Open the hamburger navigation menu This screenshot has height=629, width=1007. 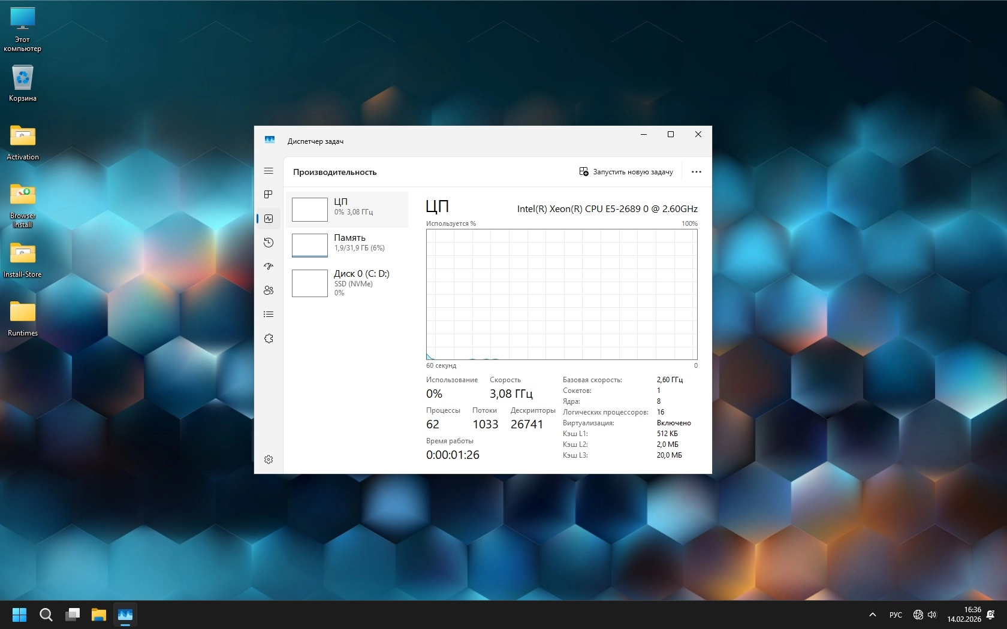click(269, 171)
